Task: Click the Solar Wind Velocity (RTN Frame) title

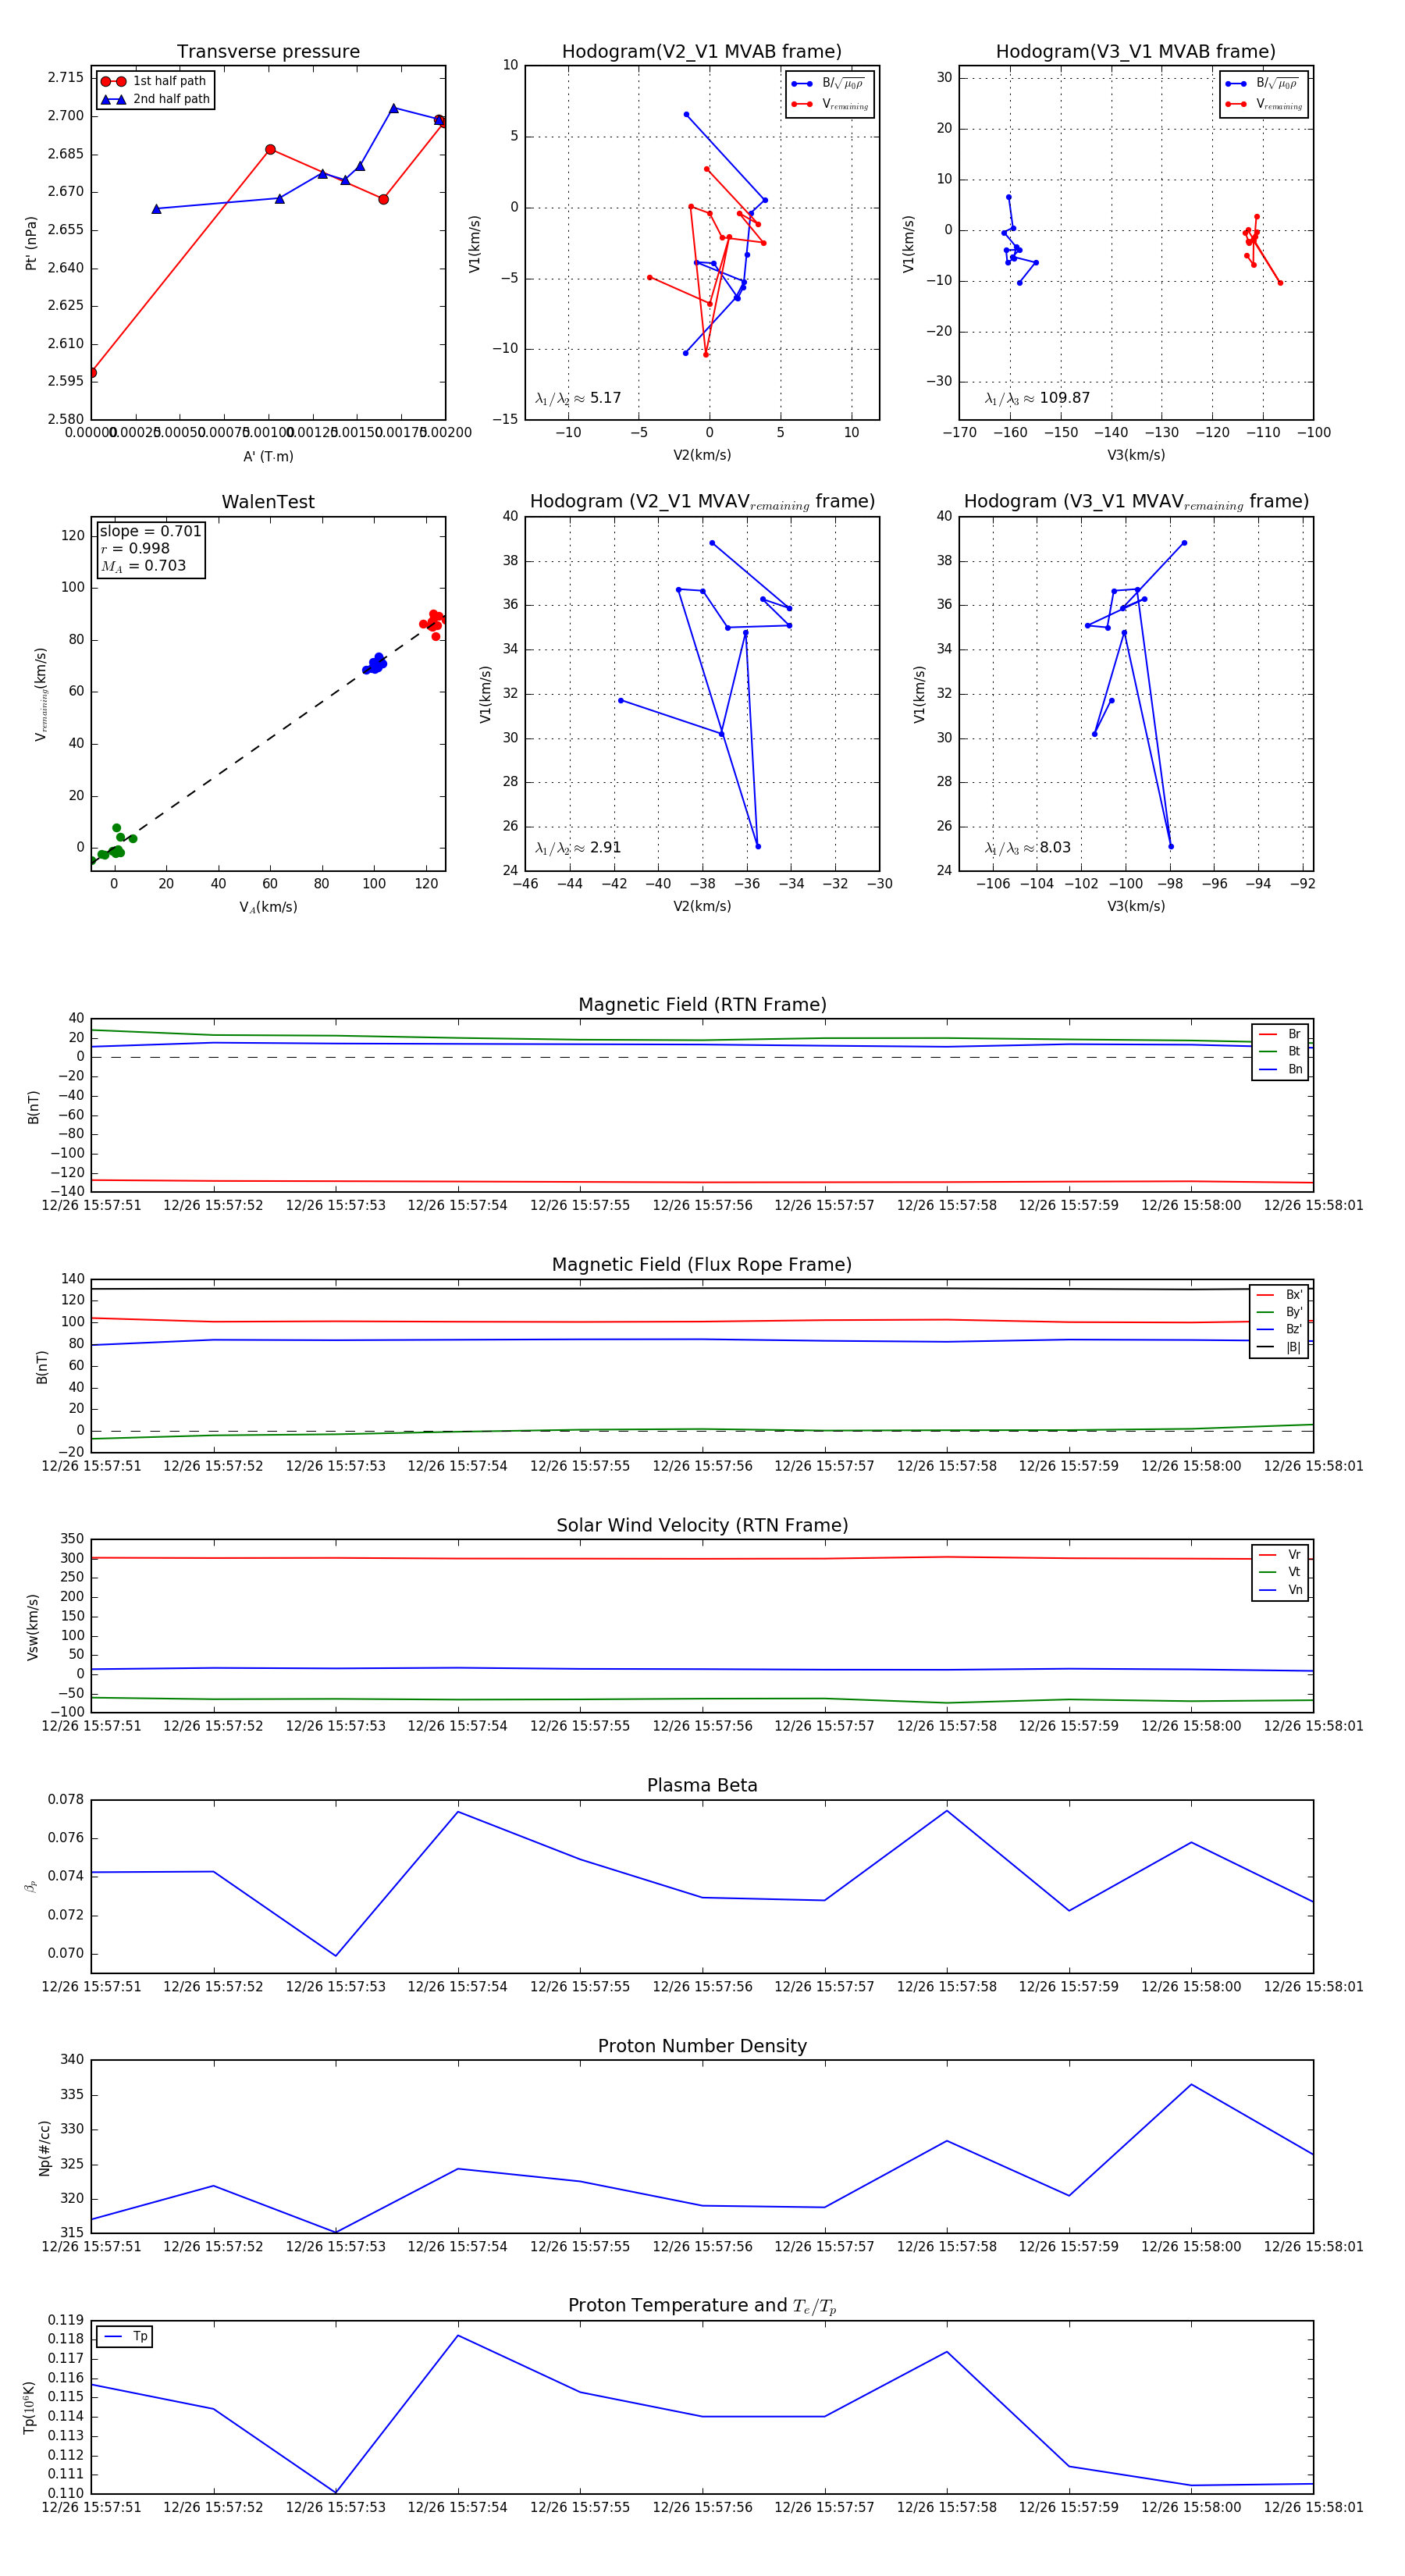Action: coord(702,1525)
